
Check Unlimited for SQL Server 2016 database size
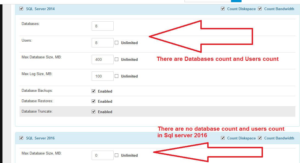pyautogui.click(x=117, y=155)
